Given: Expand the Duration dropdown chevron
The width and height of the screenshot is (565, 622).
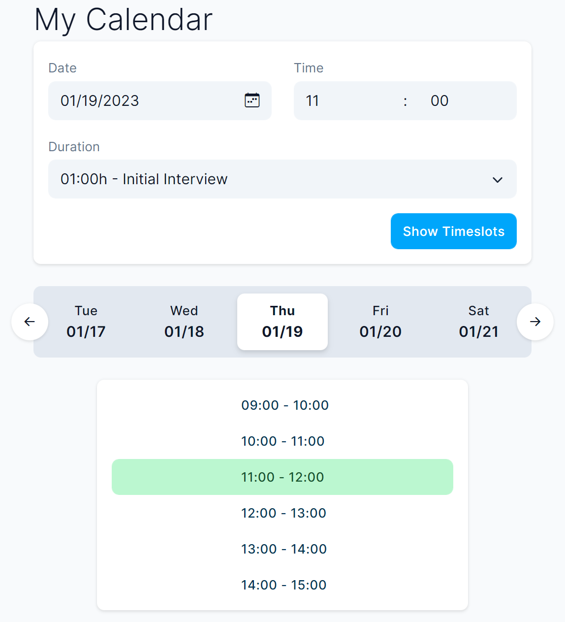Looking at the screenshot, I should tap(497, 180).
